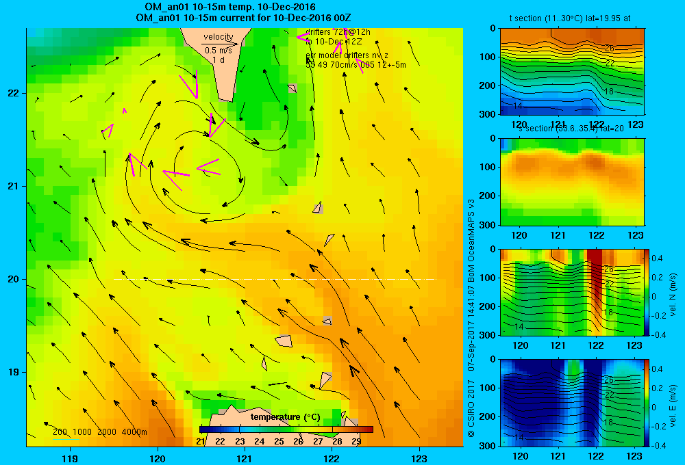Click the magenta drifter marker inside the eddy
Screen dimensions: 685x465
208,167
